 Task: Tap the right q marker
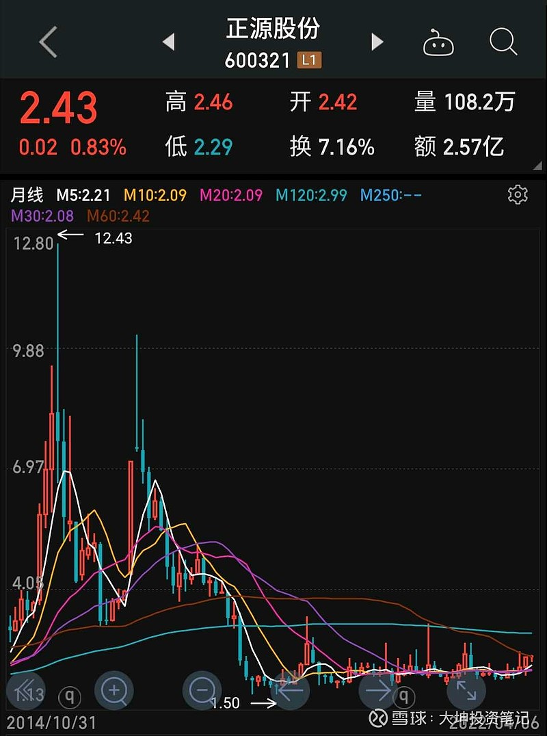(403, 697)
